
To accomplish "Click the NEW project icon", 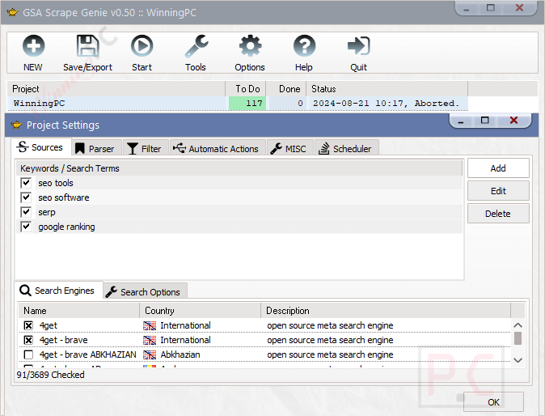I will 33,47.
